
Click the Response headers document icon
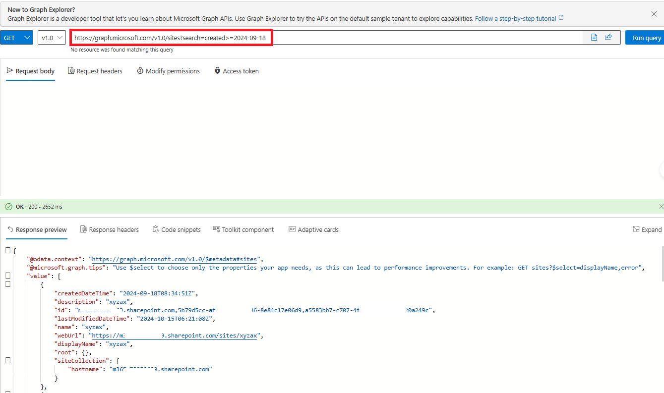(84, 229)
